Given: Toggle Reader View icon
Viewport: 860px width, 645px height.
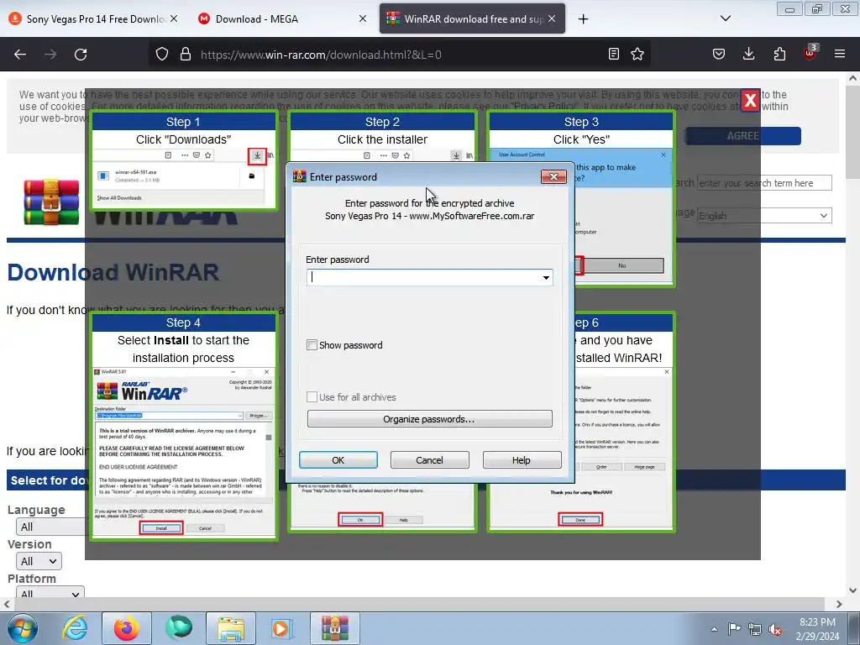Looking at the screenshot, I should coord(614,54).
